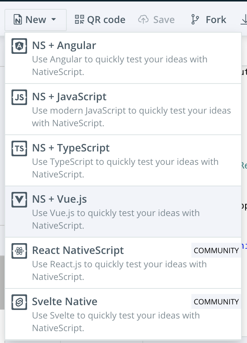247x343 pixels.
Task: Click COMMUNITY badge on Svelte Native
Action: coord(216,301)
